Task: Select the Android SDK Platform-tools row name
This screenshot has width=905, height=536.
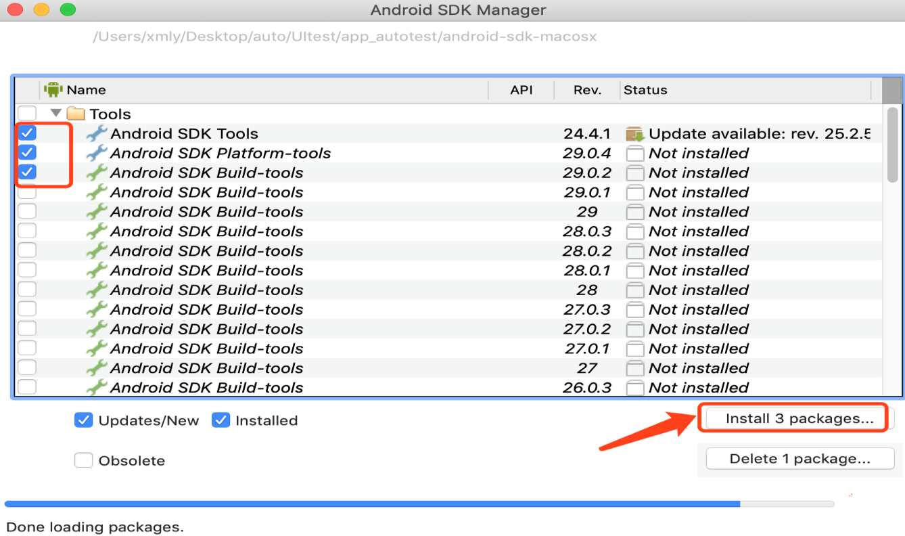Action: click(x=221, y=154)
